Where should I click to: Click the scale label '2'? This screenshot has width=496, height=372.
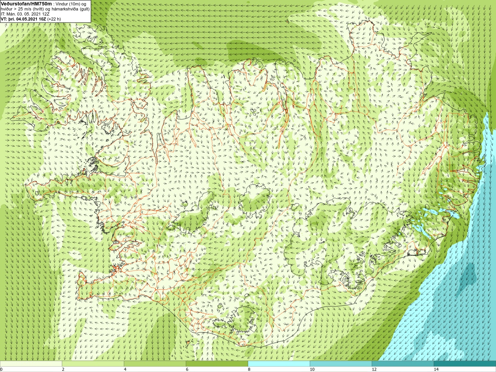pyautogui.click(x=63, y=369)
